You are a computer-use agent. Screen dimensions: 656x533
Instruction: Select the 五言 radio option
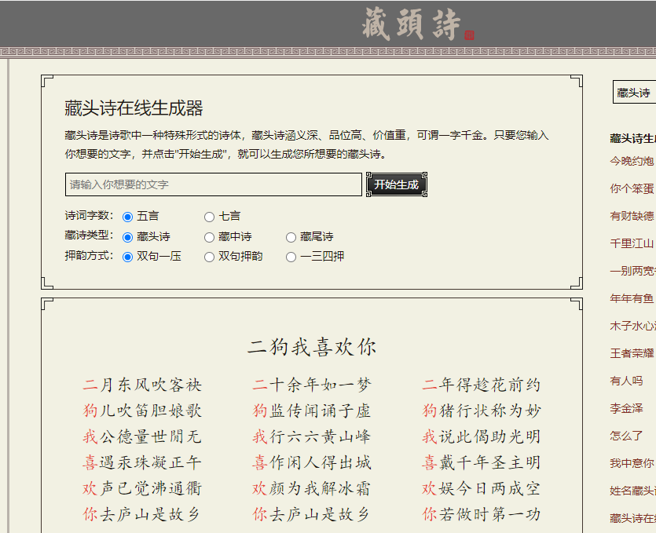click(x=128, y=217)
